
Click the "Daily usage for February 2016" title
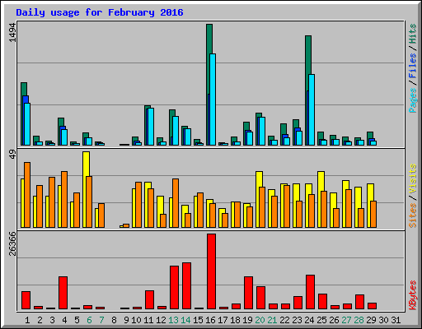[x=100, y=12]
